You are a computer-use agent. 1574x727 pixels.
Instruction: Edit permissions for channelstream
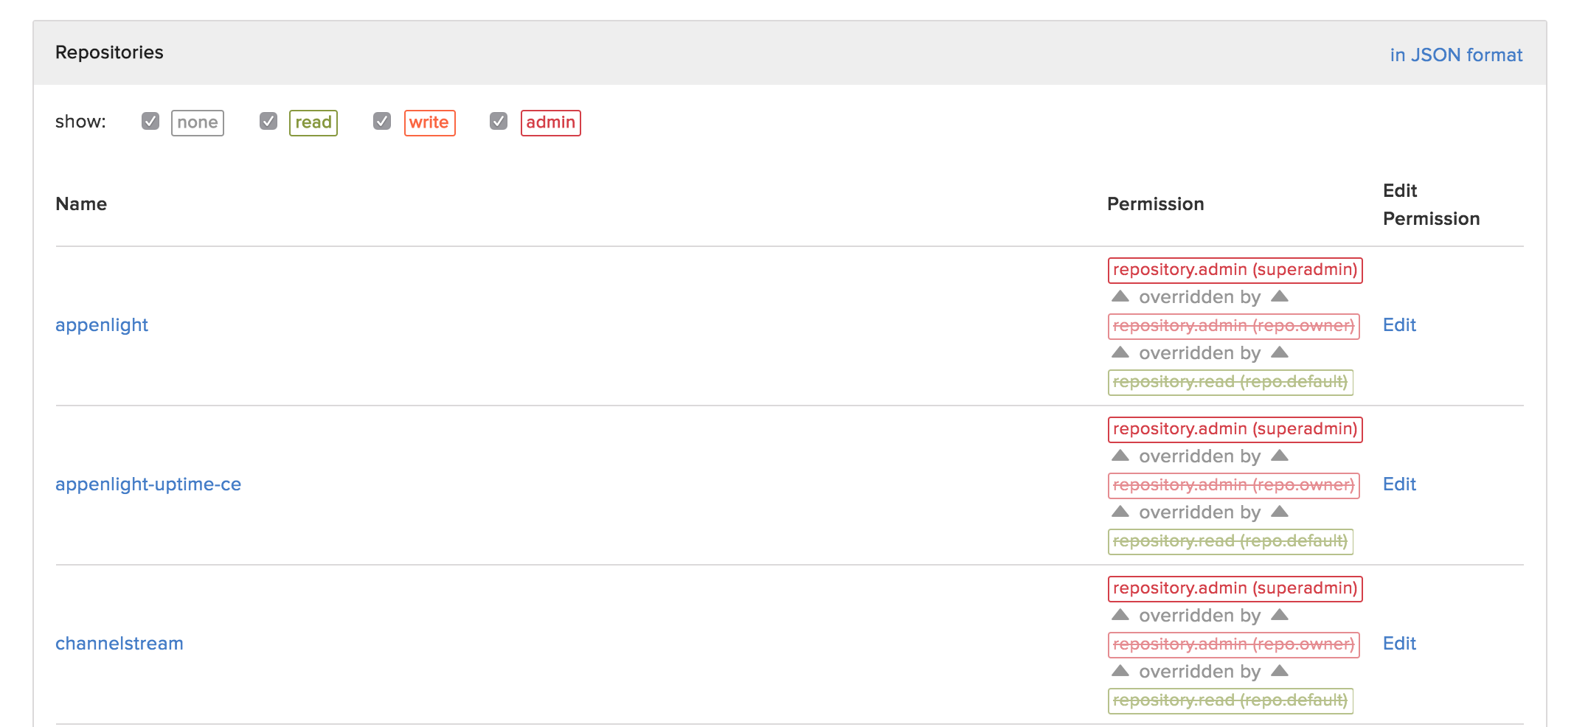(1399, 644)
